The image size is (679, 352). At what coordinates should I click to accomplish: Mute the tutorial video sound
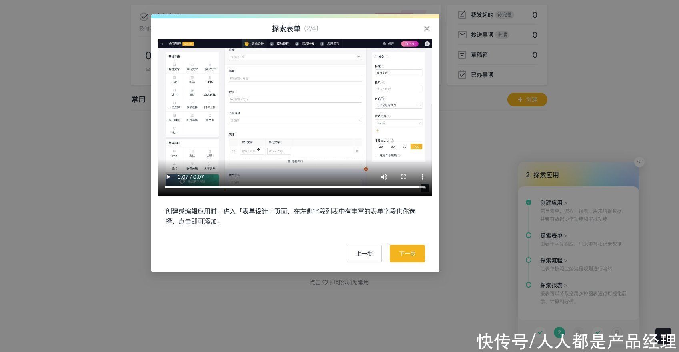point(384,177)
